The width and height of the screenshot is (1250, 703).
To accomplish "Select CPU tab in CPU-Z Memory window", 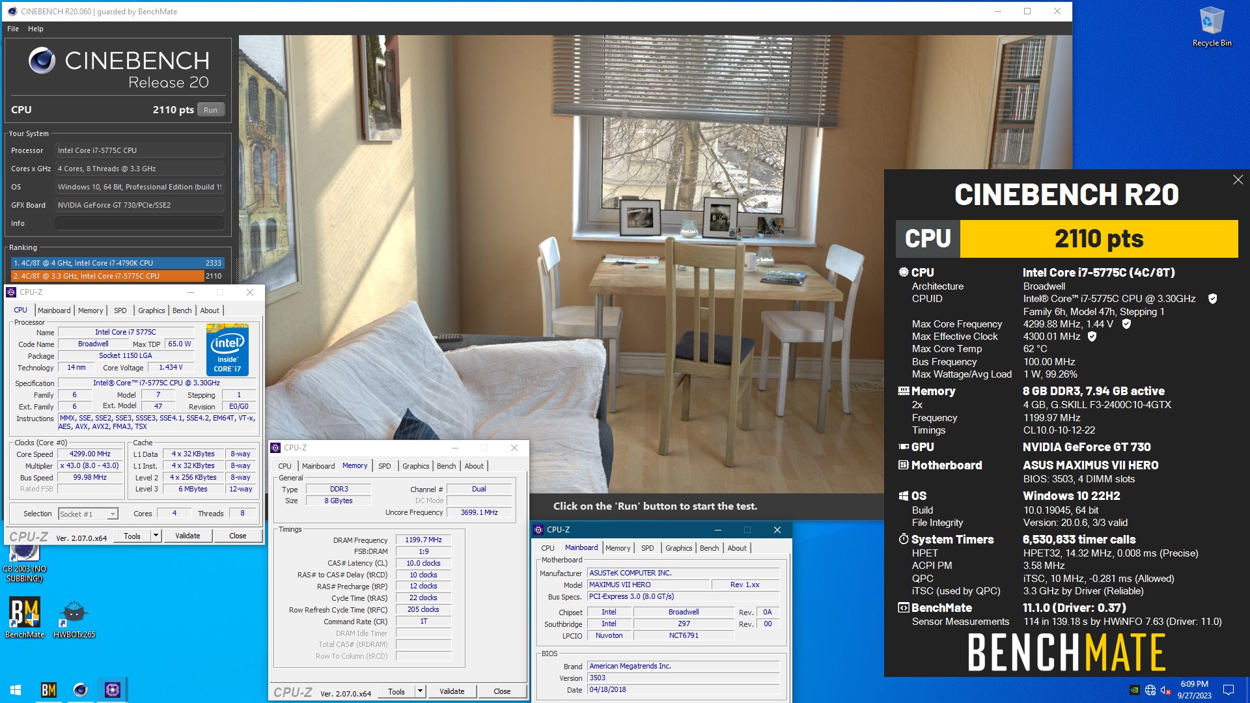I will tap(285, 466).
